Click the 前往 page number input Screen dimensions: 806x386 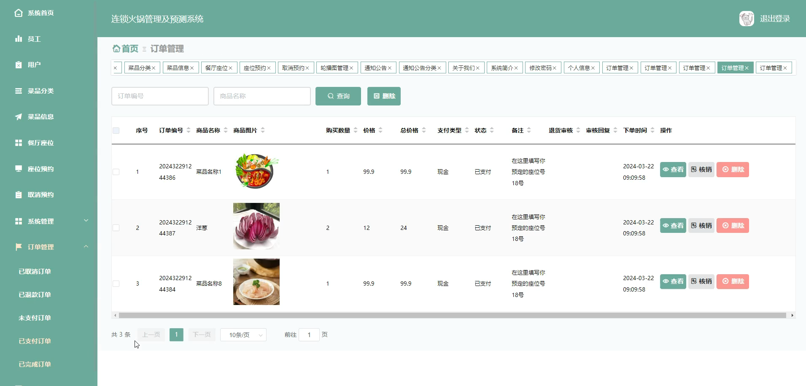[x=309, y=335]
